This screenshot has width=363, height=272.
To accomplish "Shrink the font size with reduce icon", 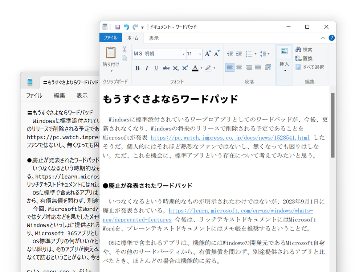I will point(217,54).
